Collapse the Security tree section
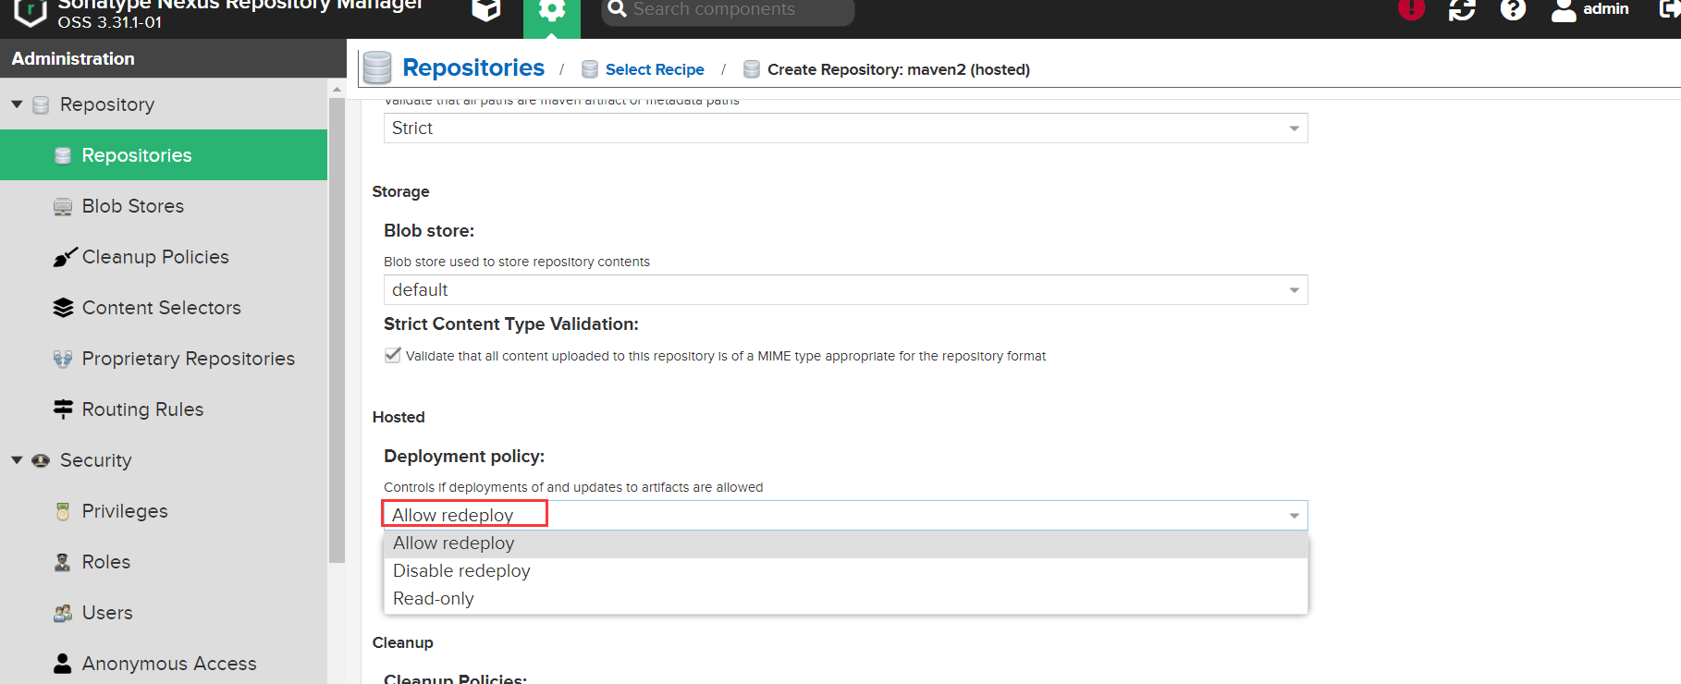 coord(17,459)
